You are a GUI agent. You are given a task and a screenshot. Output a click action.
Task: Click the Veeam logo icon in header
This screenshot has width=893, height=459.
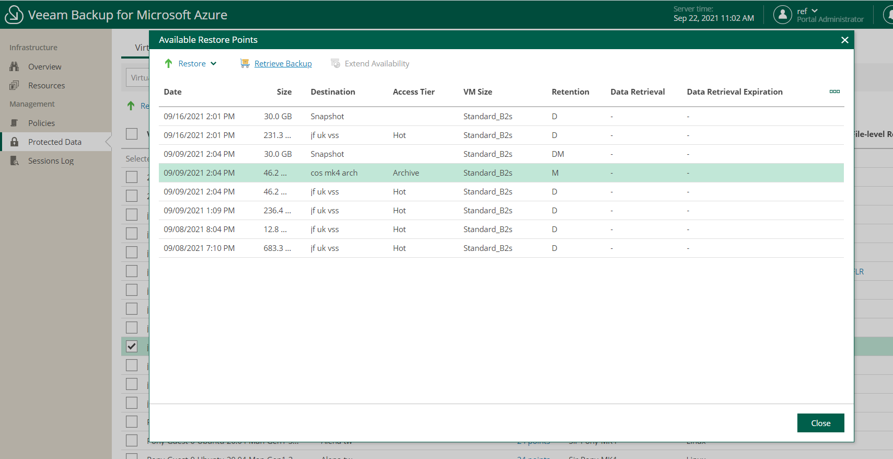pyautogui.click(x=14, y=15)
